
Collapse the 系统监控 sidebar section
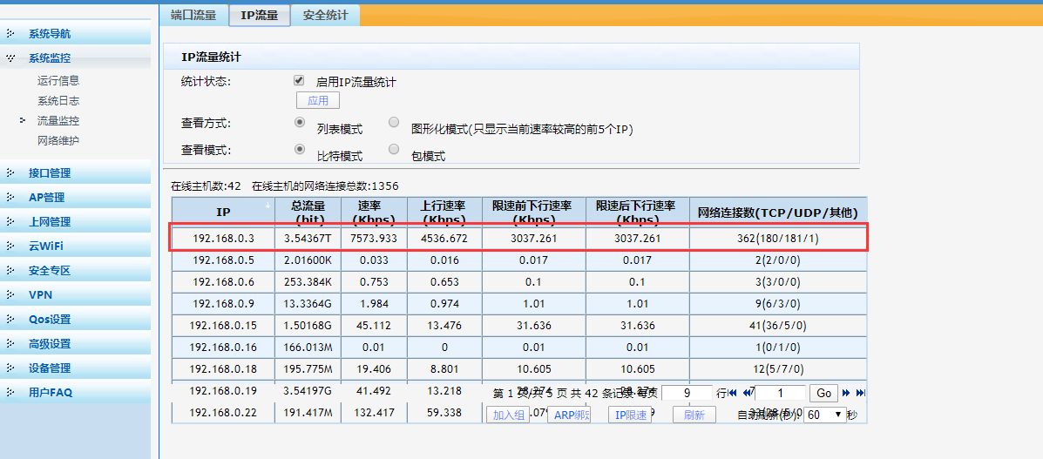click(50, 58)
